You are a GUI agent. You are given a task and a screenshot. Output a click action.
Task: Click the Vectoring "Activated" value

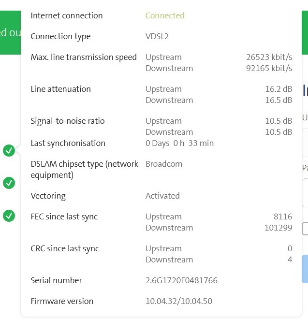coord(162,196)
